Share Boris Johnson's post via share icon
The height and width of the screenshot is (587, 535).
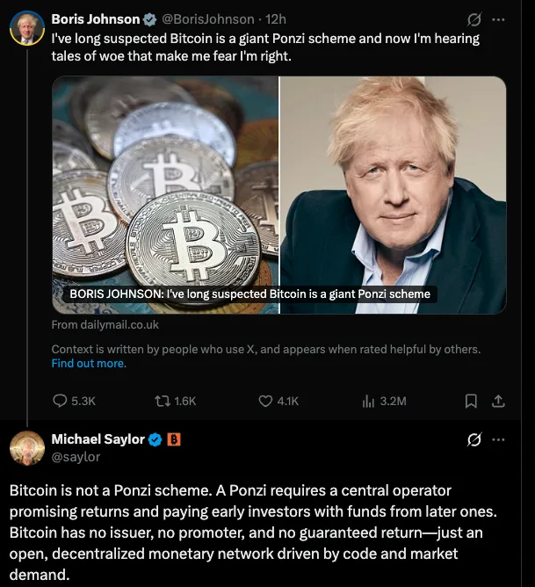[x=498, y=401]
